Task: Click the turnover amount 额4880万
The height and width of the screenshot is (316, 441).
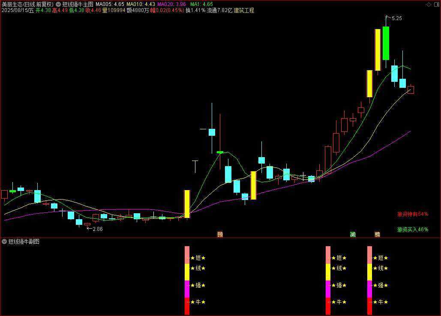Action: (138, 10)
